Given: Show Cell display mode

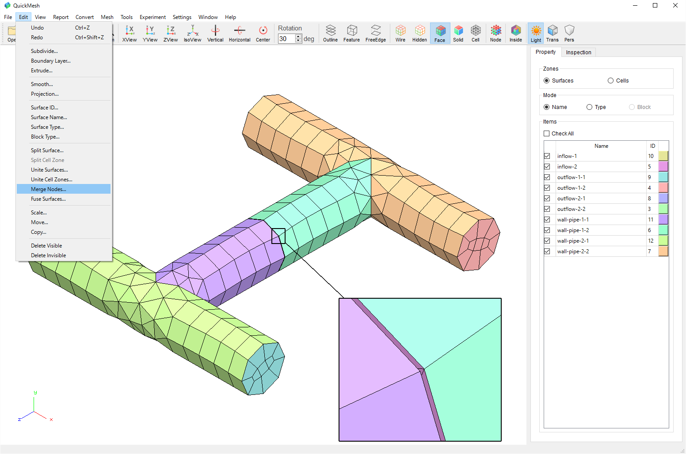Looking at the screenshot, I should (476, 34).
